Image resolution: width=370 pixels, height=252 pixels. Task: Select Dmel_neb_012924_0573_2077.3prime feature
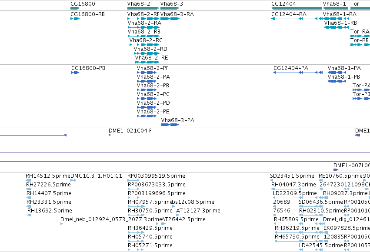pos(111,220)
